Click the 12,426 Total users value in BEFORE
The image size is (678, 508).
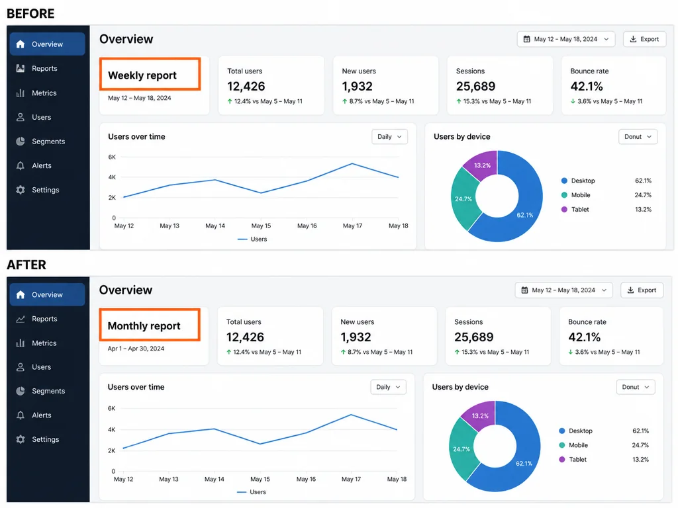point(246,87)
